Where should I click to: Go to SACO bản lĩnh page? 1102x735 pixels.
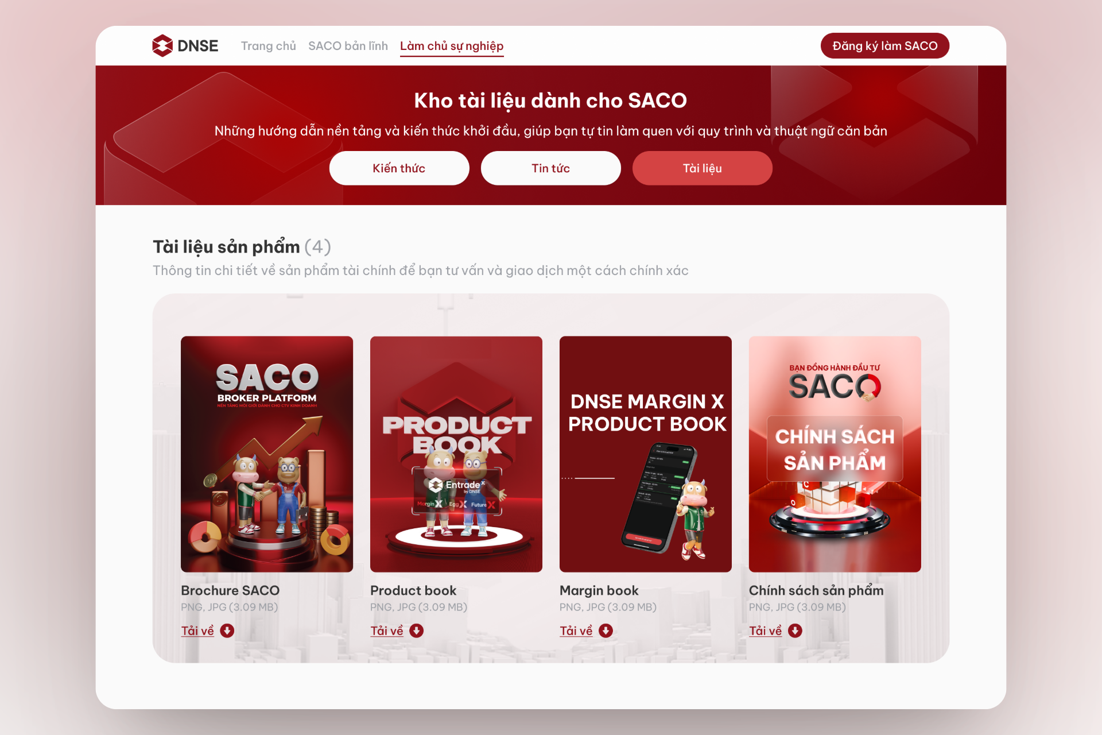pos(348,46)
